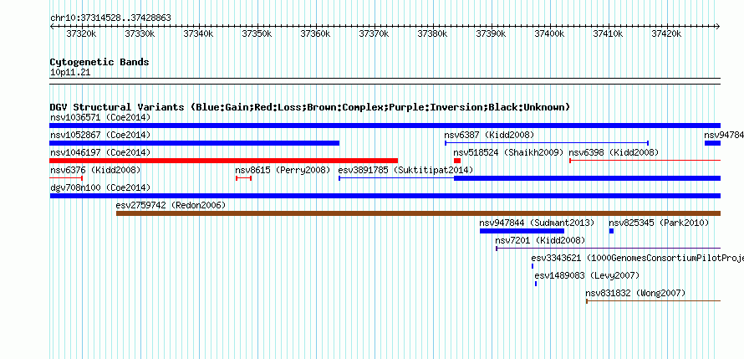The width and height of the screenshot is (744, 359).
Task: Click the nsv6376 short red loss line
Action: pos(66,178)
